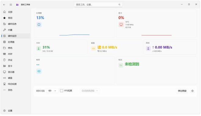Click the blue processor chip icon

point(39,24)
